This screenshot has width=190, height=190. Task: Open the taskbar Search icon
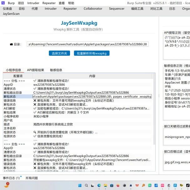coord(86,185)
